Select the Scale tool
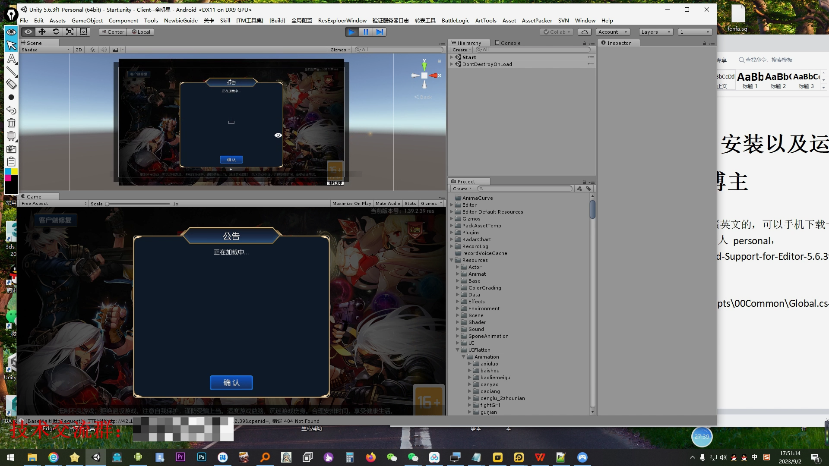 coord(70,31)
